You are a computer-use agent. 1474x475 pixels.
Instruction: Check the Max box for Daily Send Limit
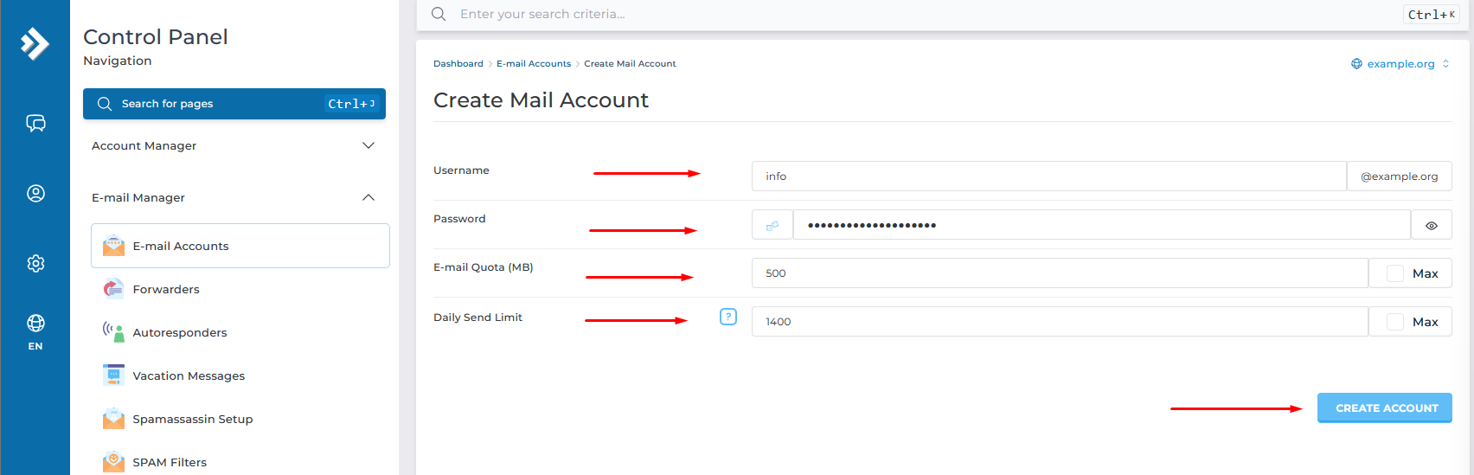(x=1395, y=322)
